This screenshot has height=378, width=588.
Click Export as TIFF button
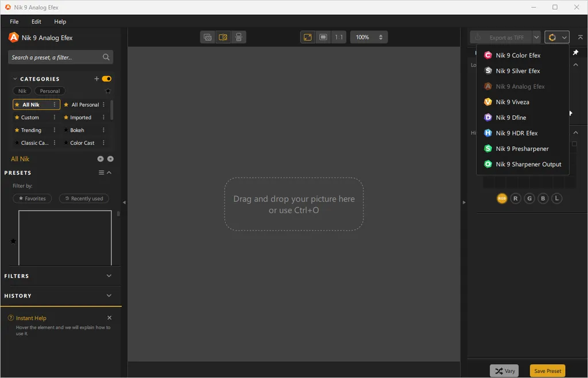pos(501,37)
